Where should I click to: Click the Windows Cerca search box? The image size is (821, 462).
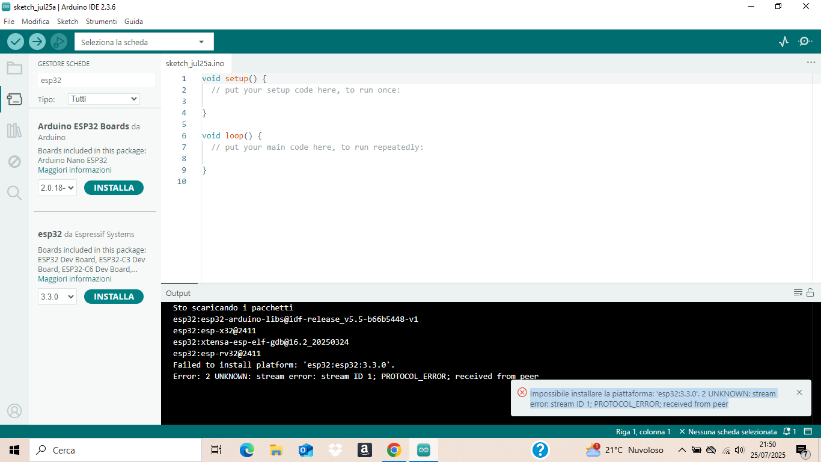(115, 450)
